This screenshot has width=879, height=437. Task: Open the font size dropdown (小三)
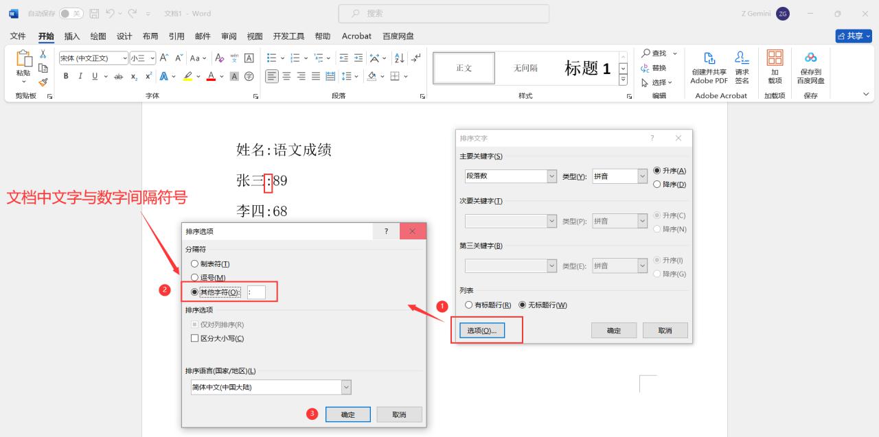[x=152, y=58]
